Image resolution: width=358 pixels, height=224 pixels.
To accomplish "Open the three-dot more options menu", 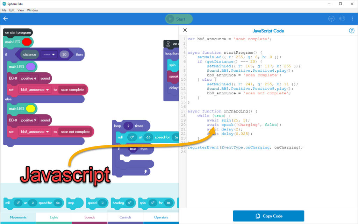I will pyautogui.click(x=352, y=19).
